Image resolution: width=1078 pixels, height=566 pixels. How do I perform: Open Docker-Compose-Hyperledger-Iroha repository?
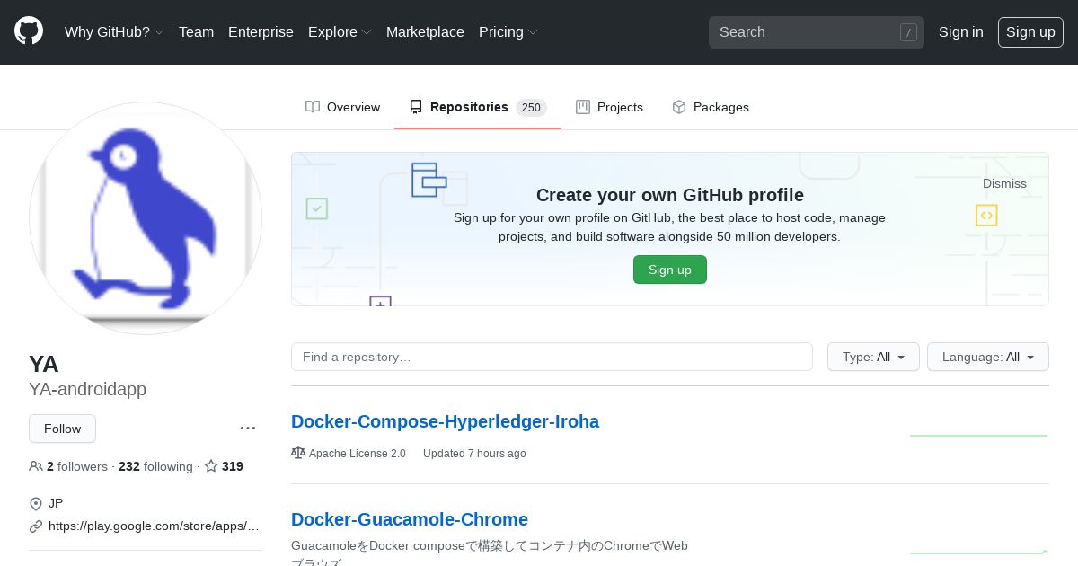[445, 421]
